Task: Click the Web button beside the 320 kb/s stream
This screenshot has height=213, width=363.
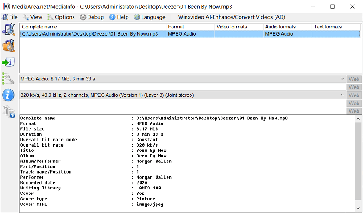Action: (354, 95)
